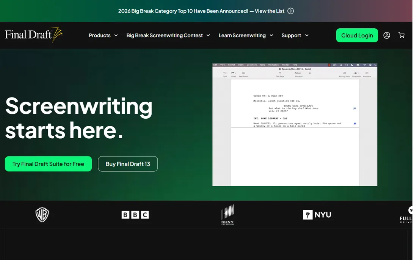Open the Help menu in the app preview
This screenshot has width=417, height=260.
pyautogui.click(x=295, y=65)
